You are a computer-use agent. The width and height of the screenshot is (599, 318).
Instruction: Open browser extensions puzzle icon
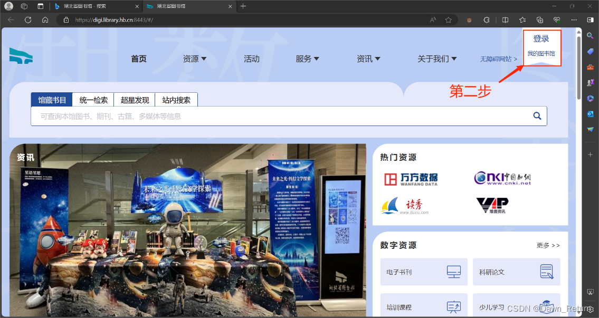click(x=486, y=20)
